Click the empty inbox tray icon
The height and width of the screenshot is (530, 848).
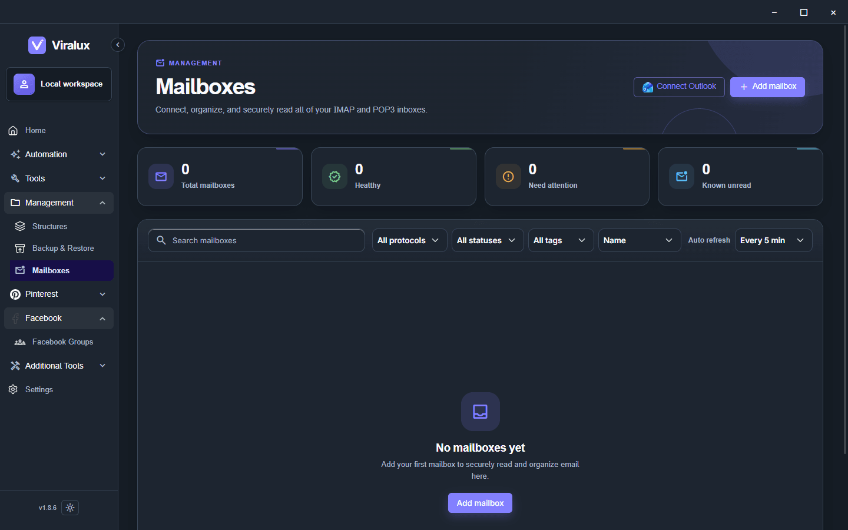(481, 412)
